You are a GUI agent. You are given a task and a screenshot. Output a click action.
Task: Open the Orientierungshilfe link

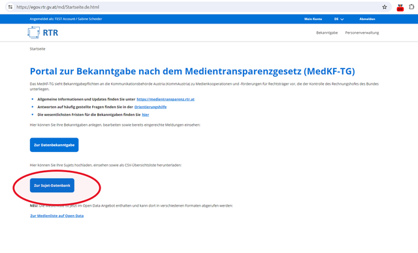pos(150,107)
